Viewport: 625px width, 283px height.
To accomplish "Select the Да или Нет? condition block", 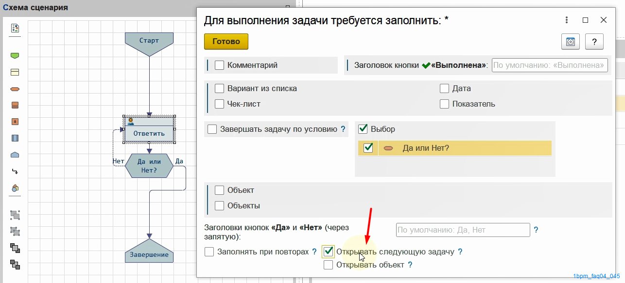I will coord(149,166).
